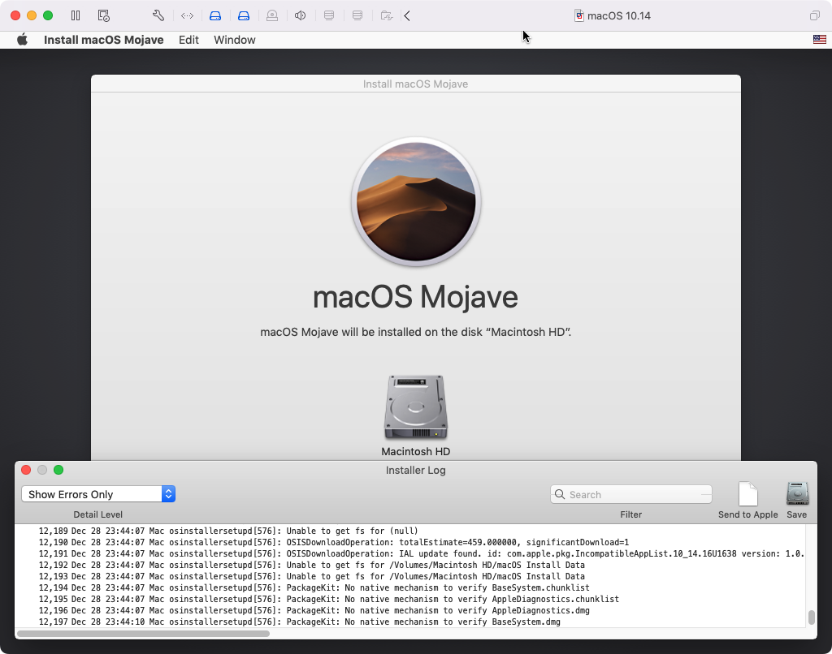Screen dimensions: 832x654
Task: Click the CD/DVD drive icon in the toolbar
Action: [x=272, y=16]
